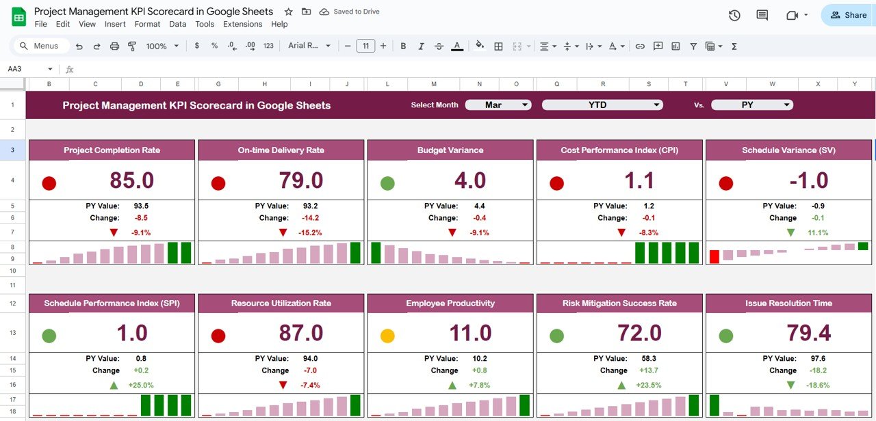Click the Create a filter icon
Viewport: 876px width, 421px height.
pyautogui.click(x=693, y=46)
